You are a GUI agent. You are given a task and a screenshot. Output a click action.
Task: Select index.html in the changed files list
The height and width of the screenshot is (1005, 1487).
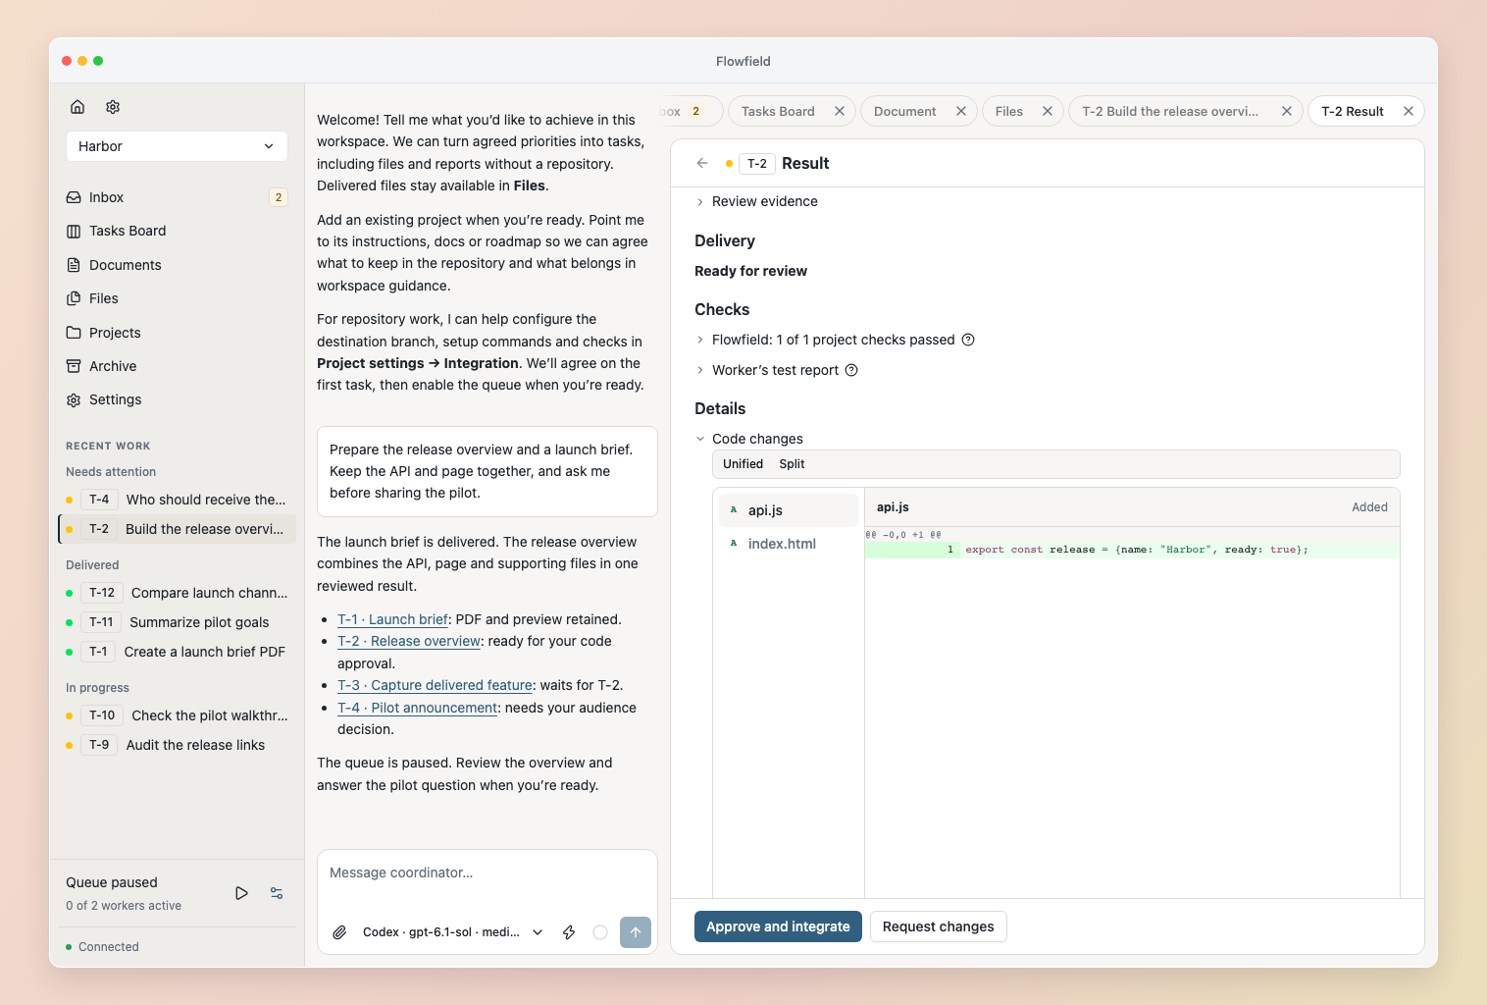(x=789, y=544)
